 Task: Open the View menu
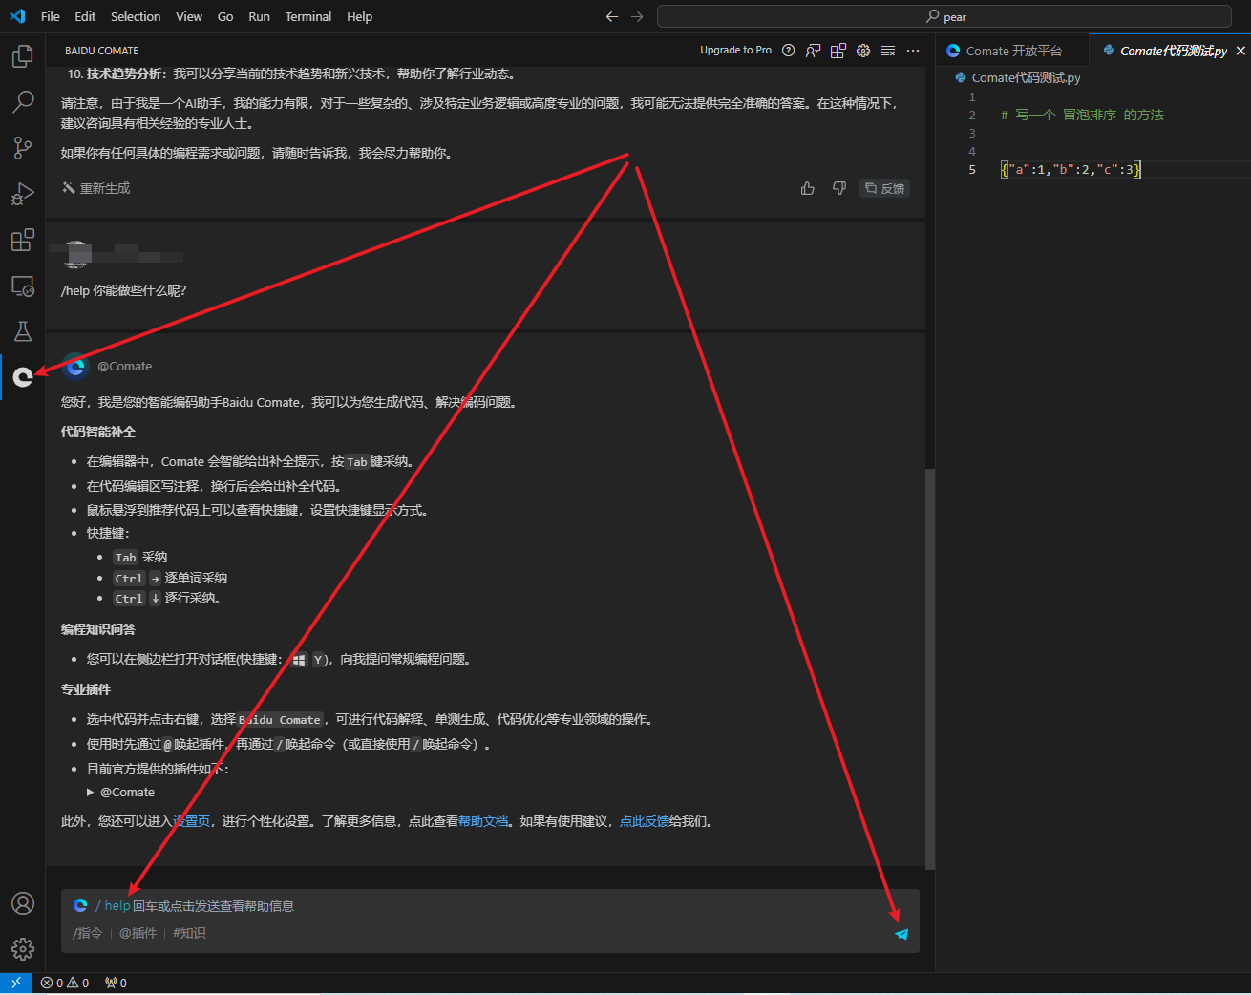pos(189,16)
